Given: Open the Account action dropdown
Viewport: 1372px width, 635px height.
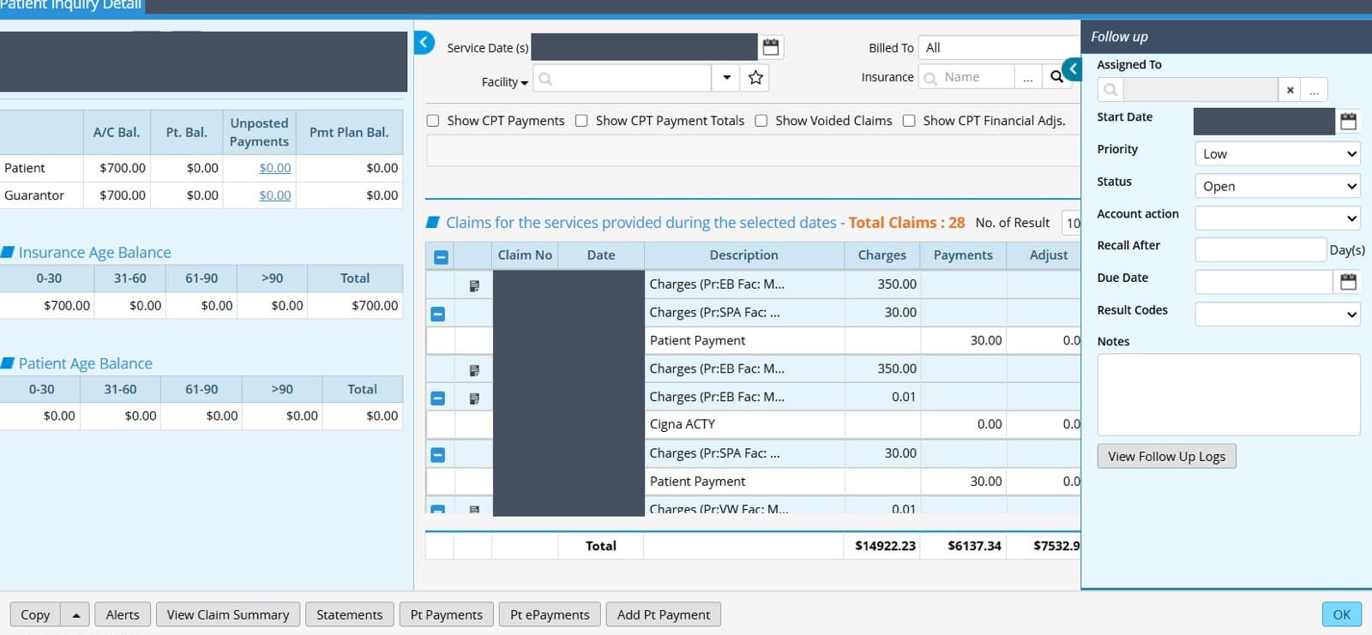Looking at the screenshot, I should pos(1278,219).
